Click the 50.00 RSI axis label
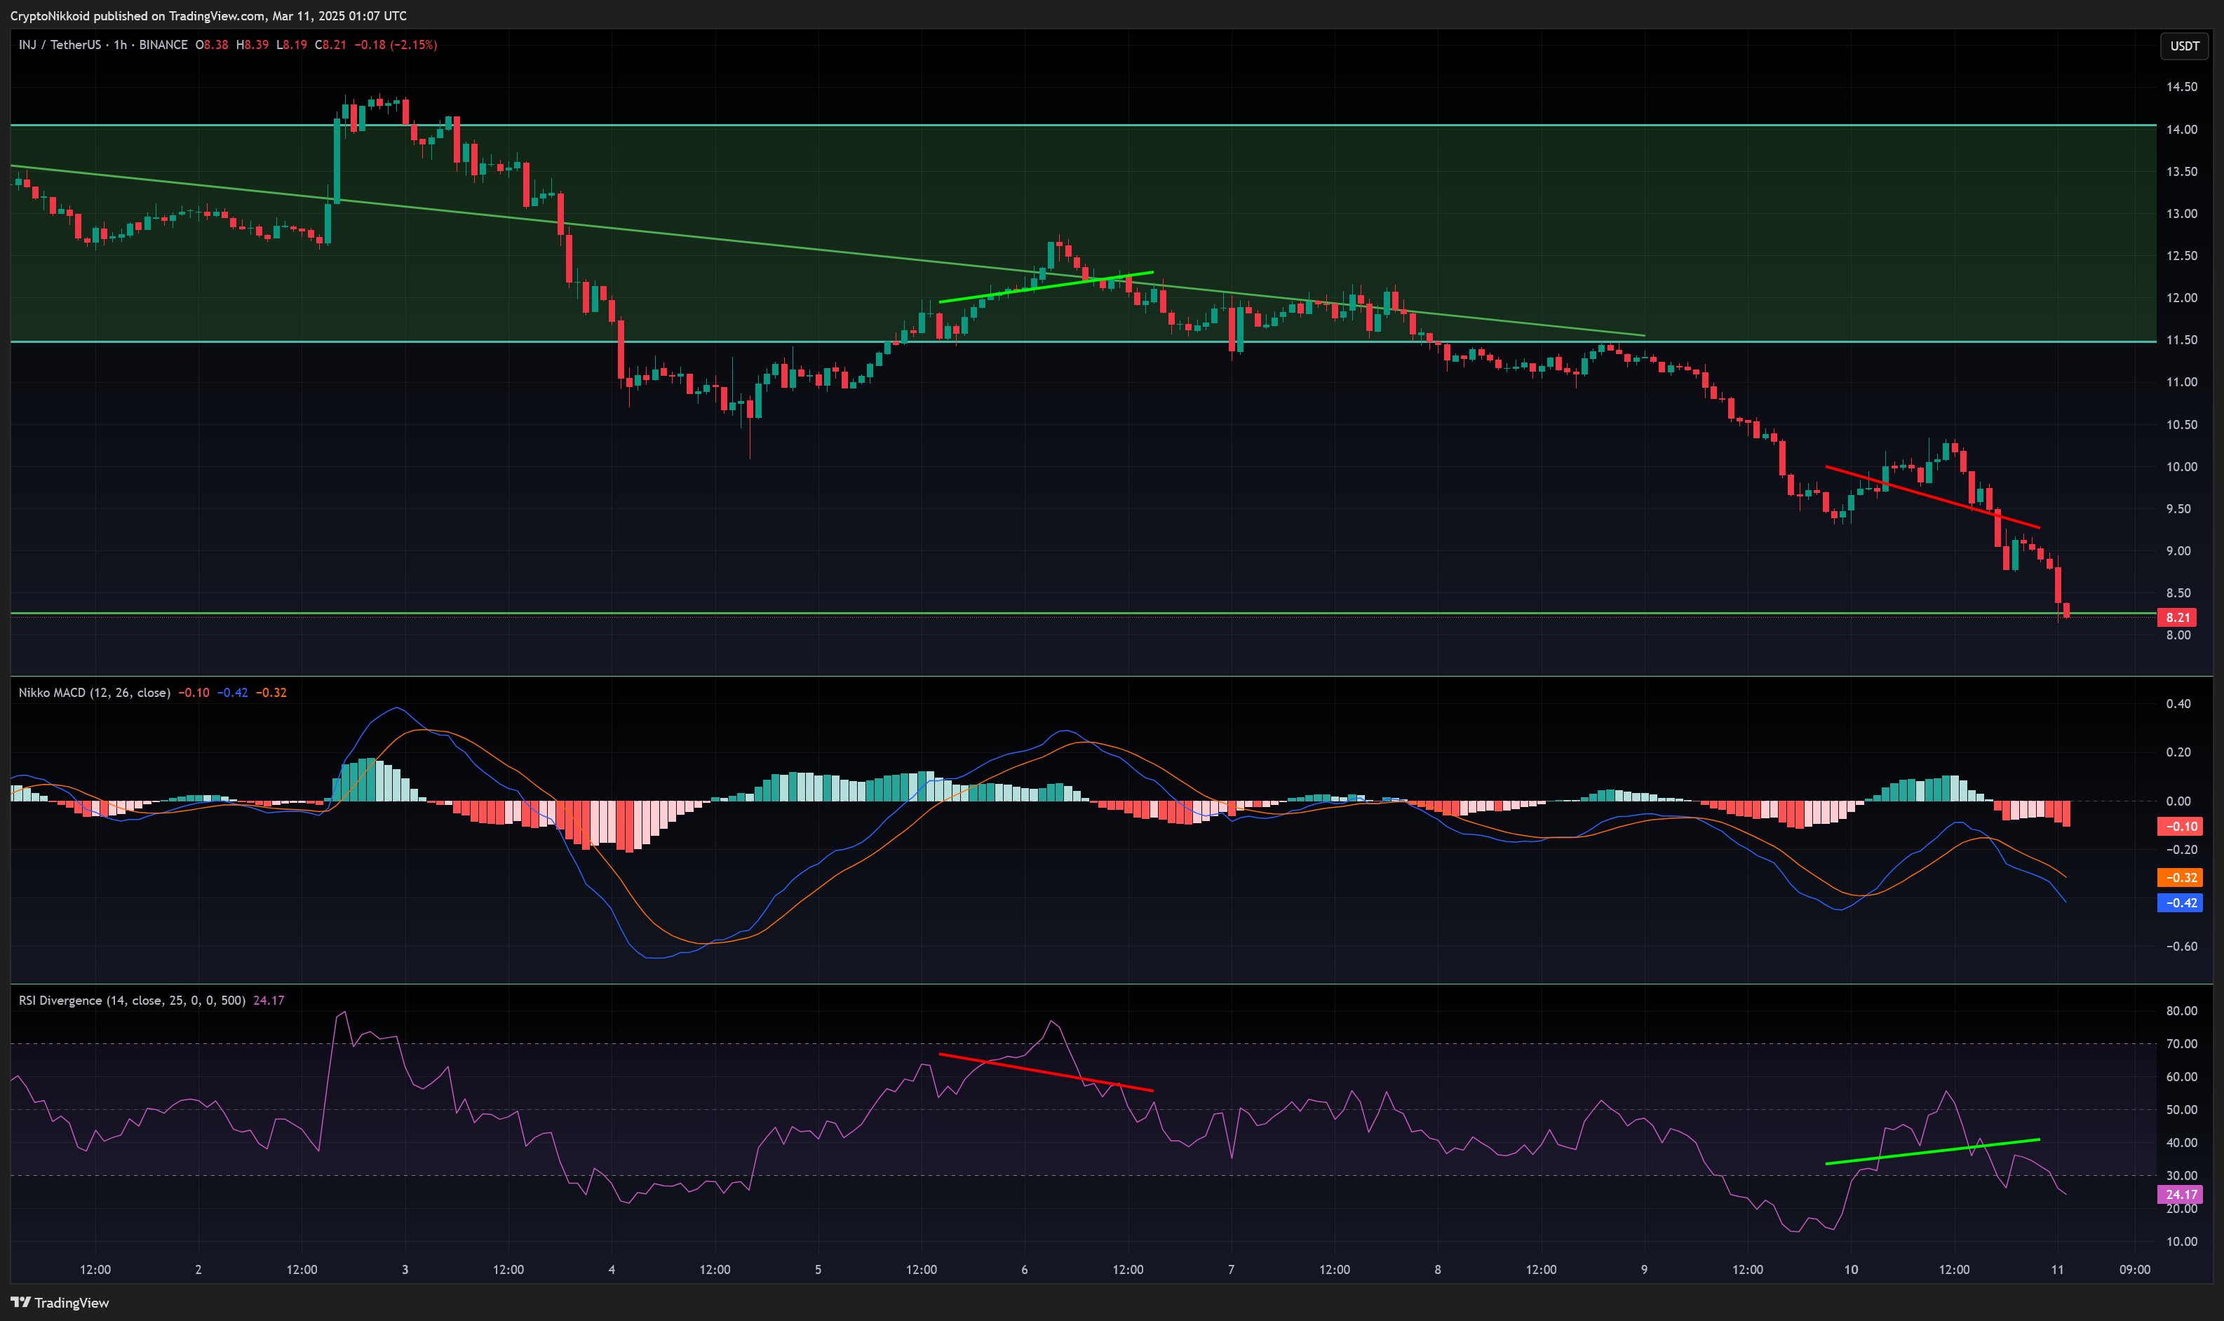Screen dimensions: 2224x1321 (x=2181, y=1109)
